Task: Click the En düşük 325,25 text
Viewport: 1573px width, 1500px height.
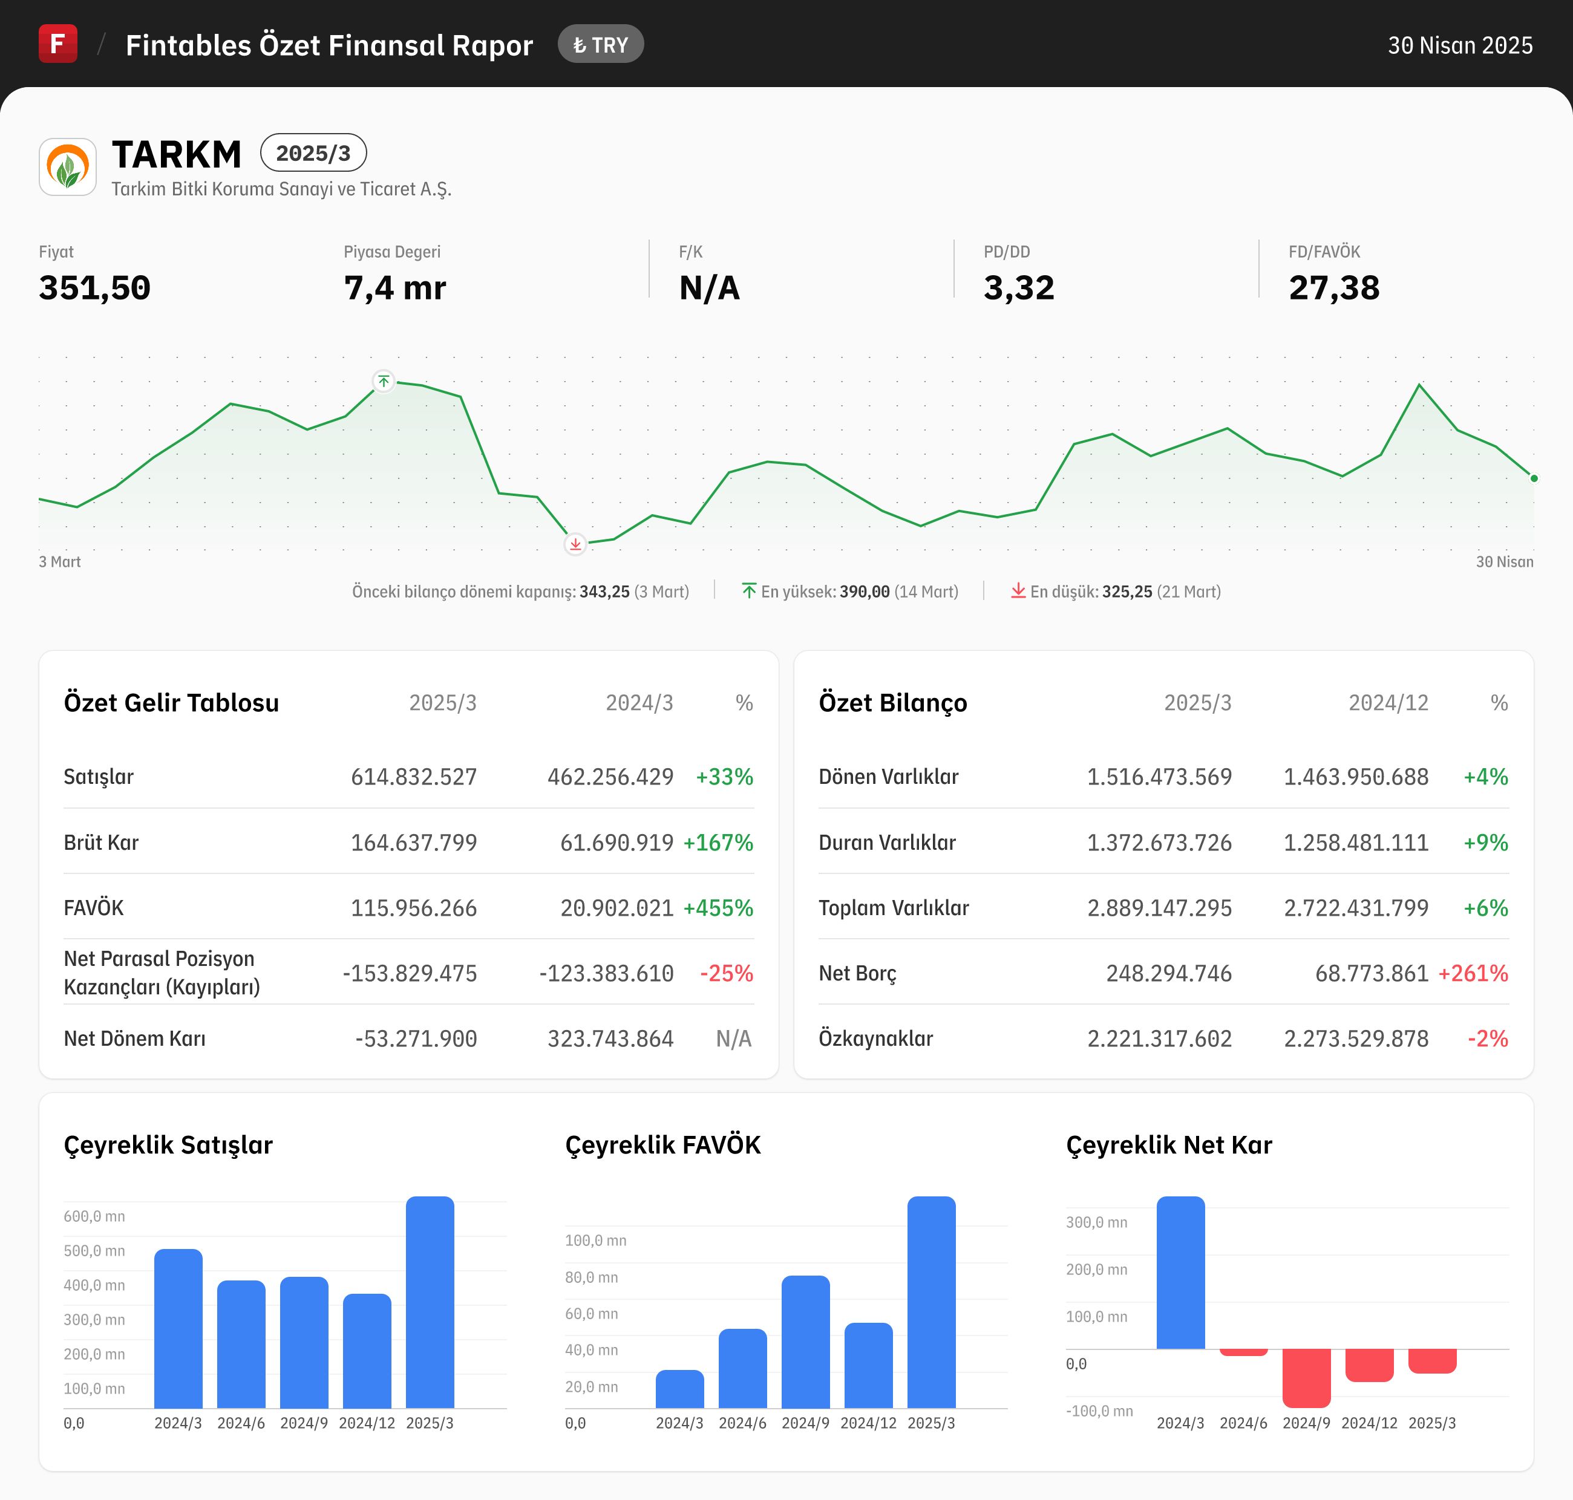Action: (x=1125, y=592)
